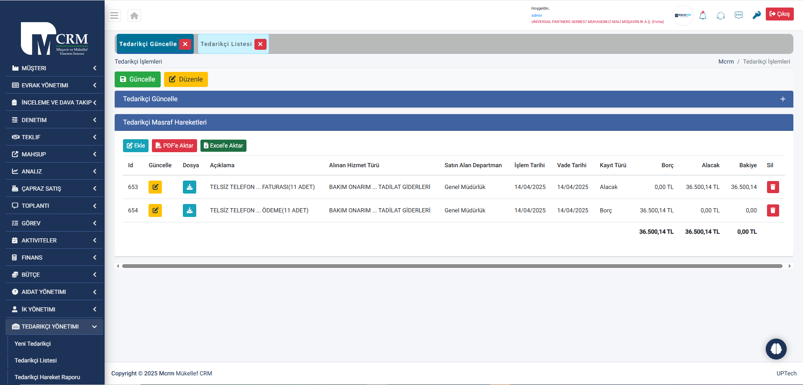Open the notification bell
Viewport: 803px width, 385px height.
coord(703,15)
